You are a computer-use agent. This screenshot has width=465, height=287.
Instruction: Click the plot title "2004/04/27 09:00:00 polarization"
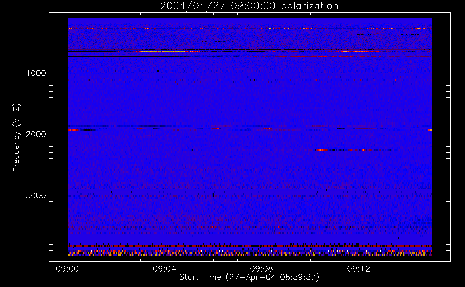[x=249, y=6]
